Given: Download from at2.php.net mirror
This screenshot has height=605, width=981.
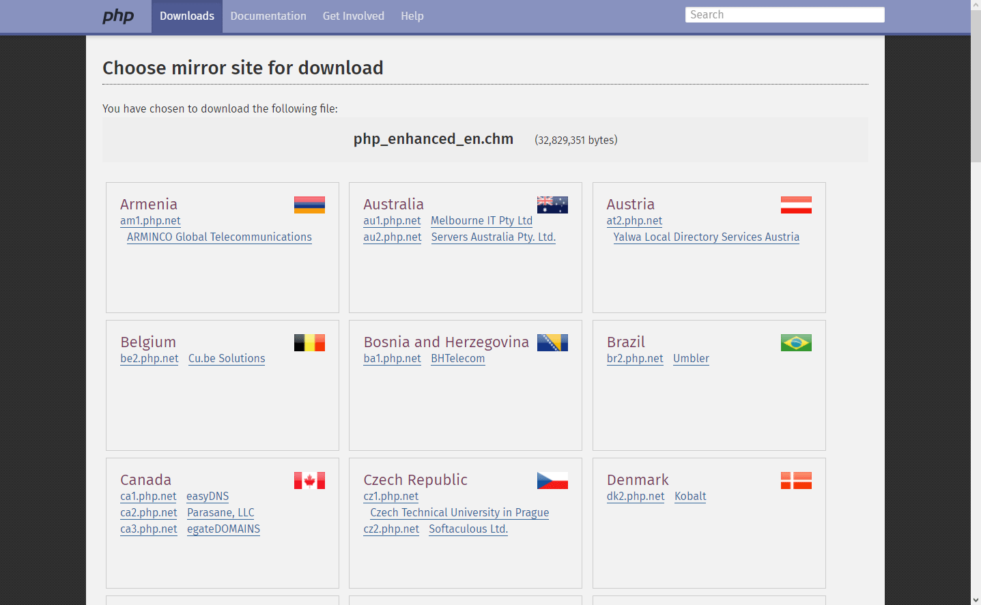Looking at the screenshot, I should [634, 221].
